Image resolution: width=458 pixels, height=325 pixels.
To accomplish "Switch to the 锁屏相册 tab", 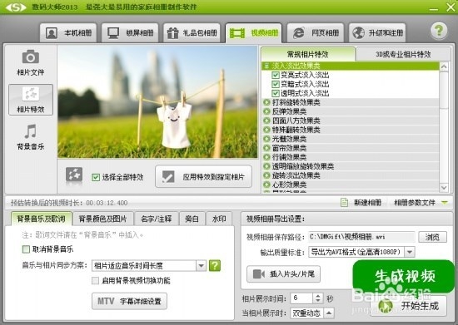I will click(130, 33).
